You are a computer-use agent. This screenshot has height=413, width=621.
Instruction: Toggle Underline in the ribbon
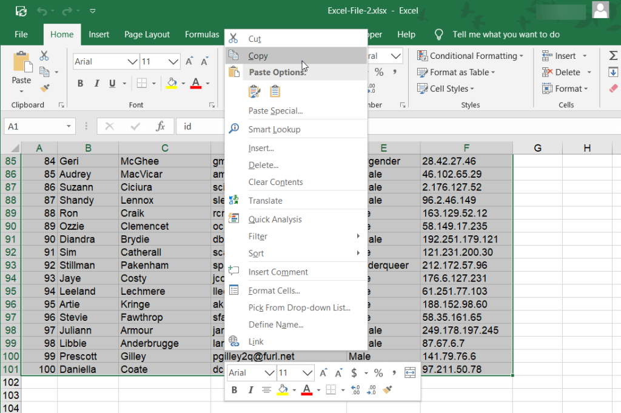click(x=112, y=84)
